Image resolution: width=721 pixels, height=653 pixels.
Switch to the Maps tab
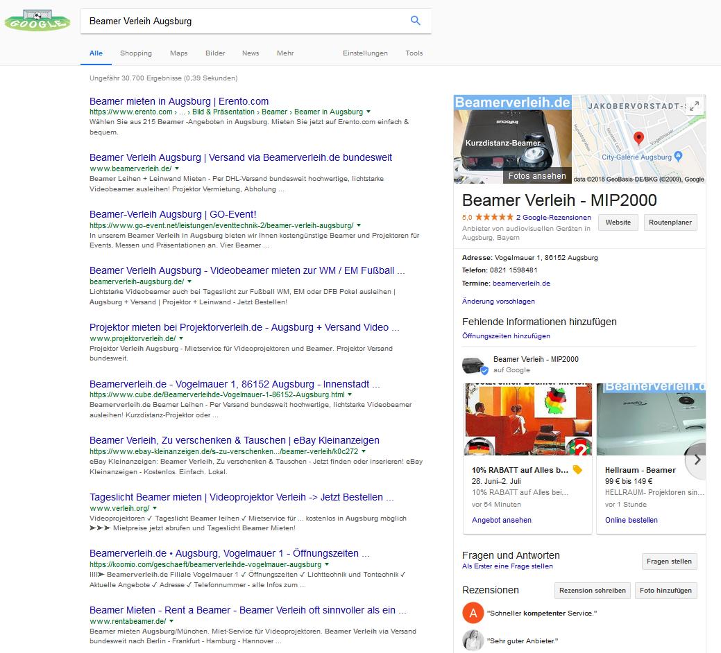click(178, 53)
